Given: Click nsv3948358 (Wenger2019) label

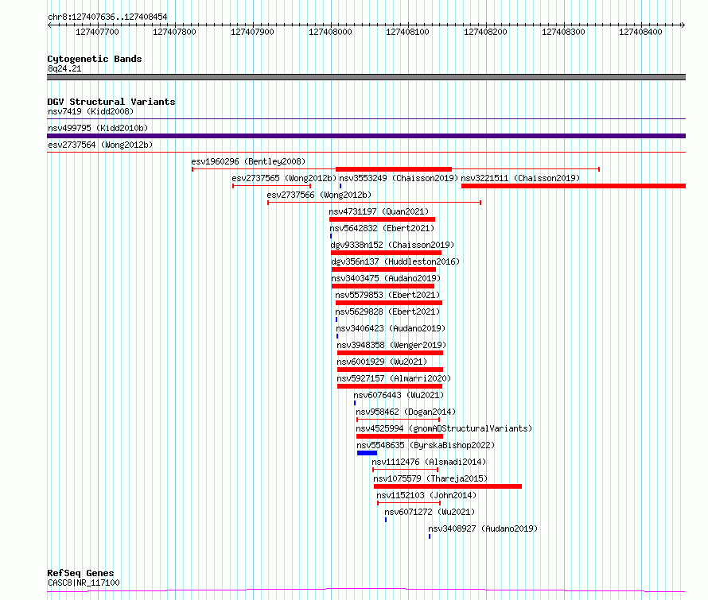Looking at the screenshot, I should [x=391, y=345].
